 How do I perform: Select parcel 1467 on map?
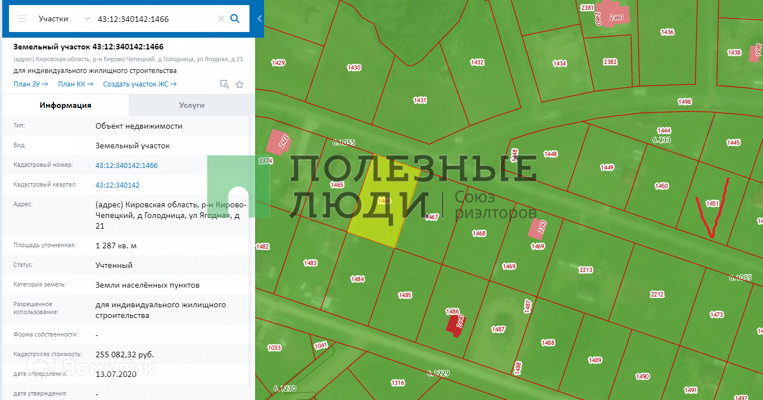click(432, 217)
